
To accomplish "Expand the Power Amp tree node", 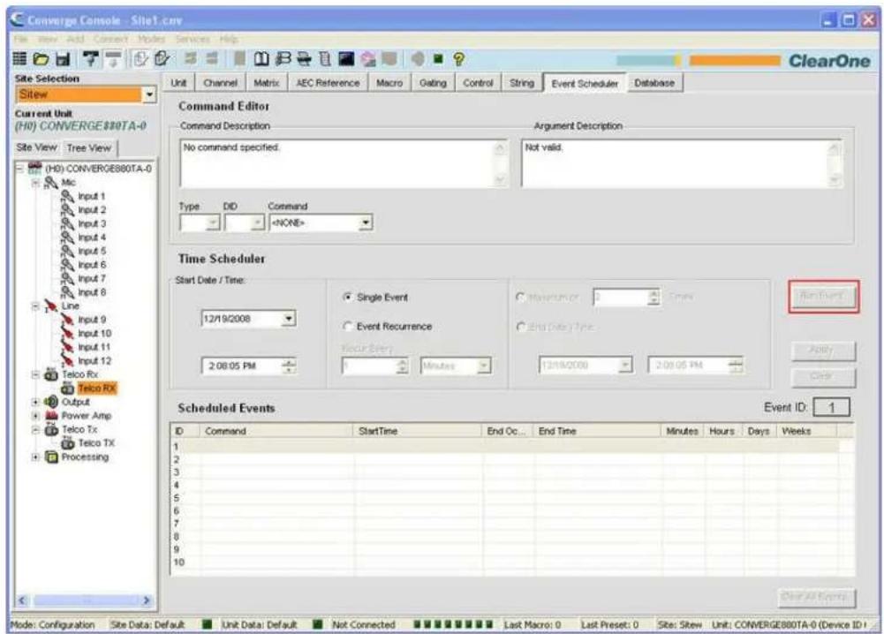I will [x=35, y=416].
